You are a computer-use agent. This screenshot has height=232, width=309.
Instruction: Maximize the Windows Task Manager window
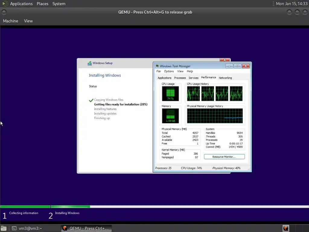(x=237, y=66)
